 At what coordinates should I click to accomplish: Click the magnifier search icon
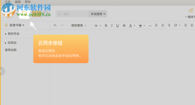[x=59, y=14]
